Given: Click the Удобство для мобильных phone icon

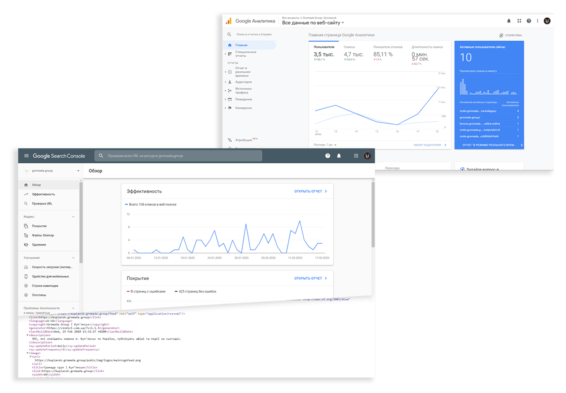Looking at the screenshot, I should [x=26, y=277].
